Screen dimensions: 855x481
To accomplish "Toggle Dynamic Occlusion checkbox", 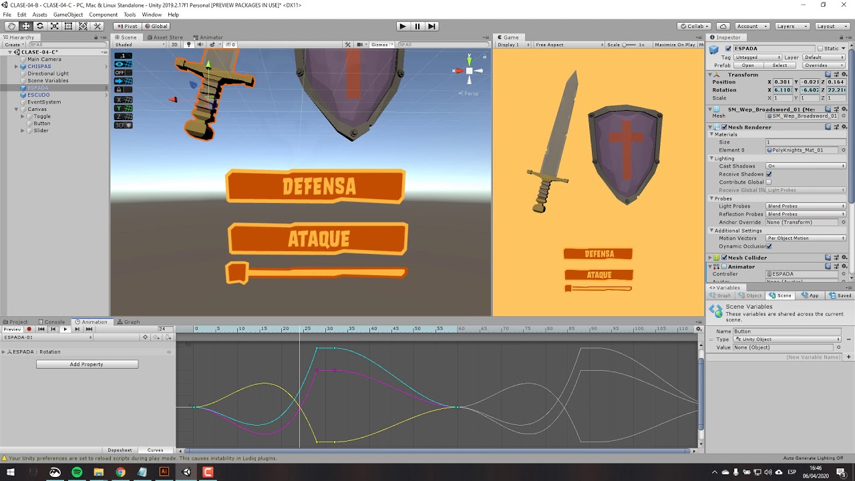I will (769, 246).
